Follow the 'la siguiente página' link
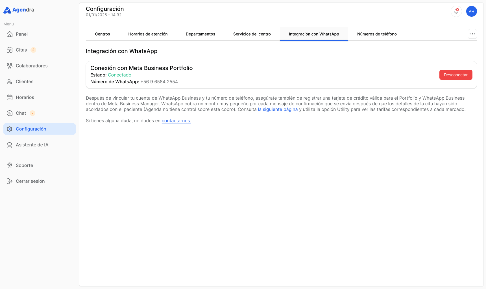The height and width of the screenshot is (289, 486). coord(278,110)
